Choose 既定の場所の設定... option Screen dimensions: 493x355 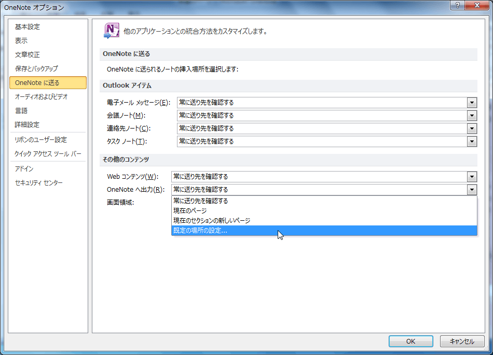point(324,231)
